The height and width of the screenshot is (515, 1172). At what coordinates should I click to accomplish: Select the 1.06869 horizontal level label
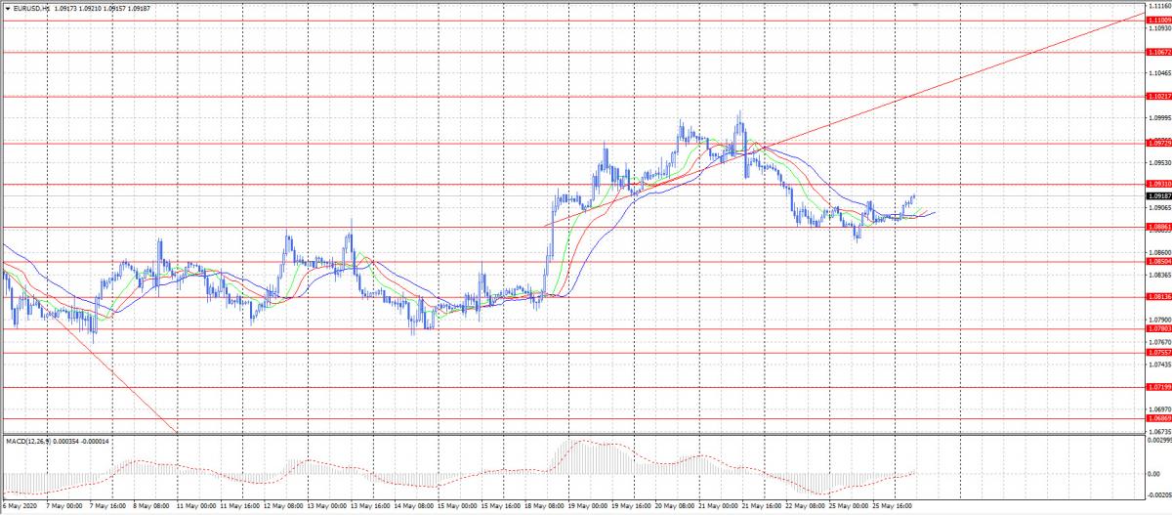tap(1159, 419)
